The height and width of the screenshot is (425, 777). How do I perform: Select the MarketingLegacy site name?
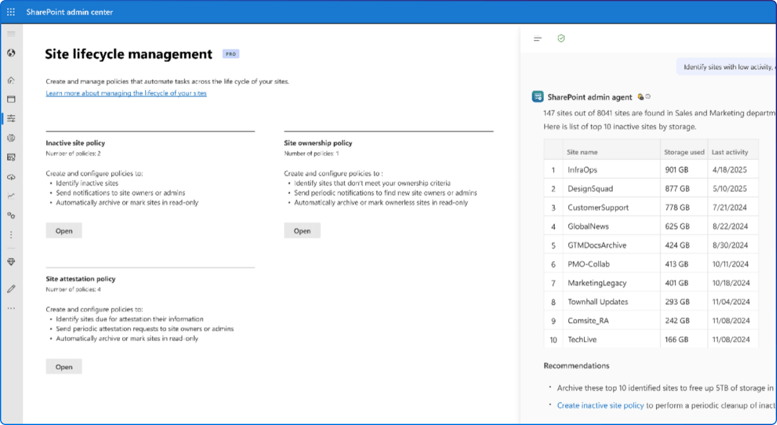click(x=597, y=283)
